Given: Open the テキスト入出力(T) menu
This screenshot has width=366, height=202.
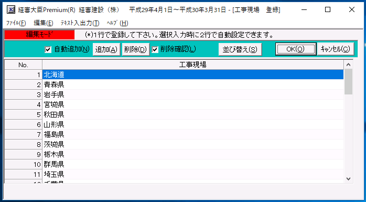Looking at the screenshot, I should point(80,23).
